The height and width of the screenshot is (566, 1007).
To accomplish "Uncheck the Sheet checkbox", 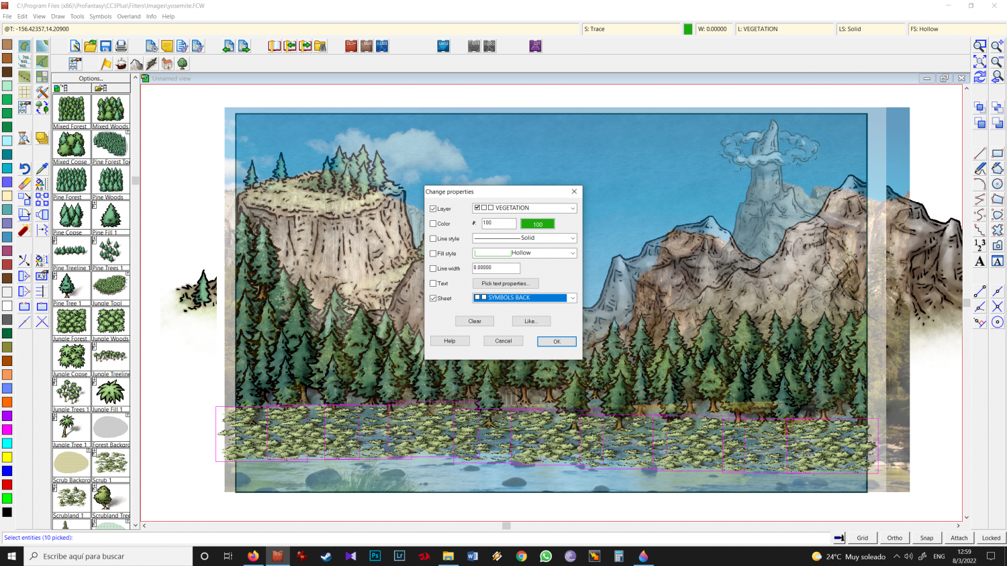I will pos(433,298).
